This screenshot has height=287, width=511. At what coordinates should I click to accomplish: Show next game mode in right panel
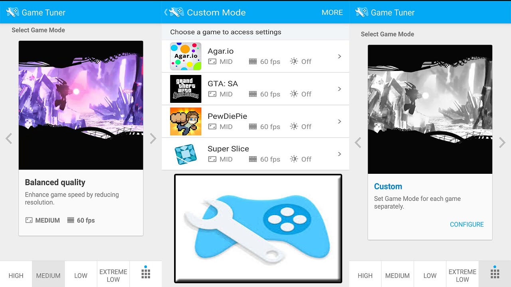coord(502,143)
